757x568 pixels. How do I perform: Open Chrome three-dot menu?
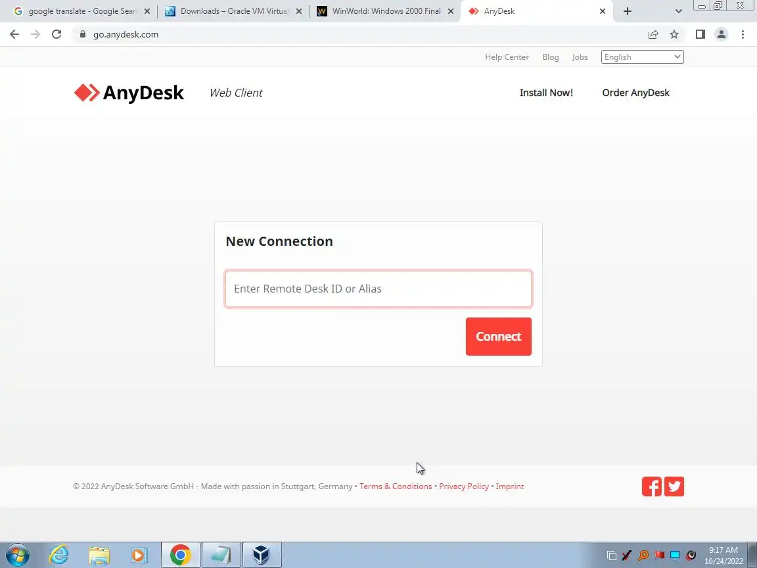tap(743, 34)
